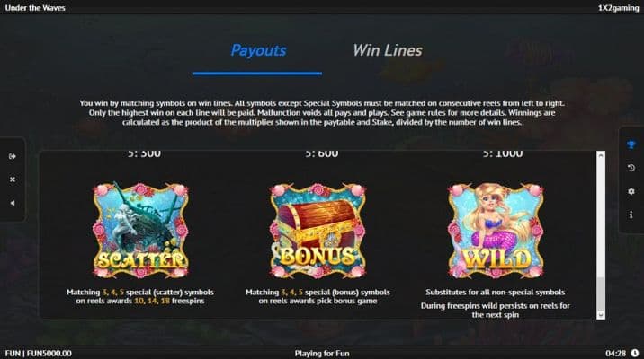Click the 1X2gaming logo text
644x359 pixels.
point(618,8)
